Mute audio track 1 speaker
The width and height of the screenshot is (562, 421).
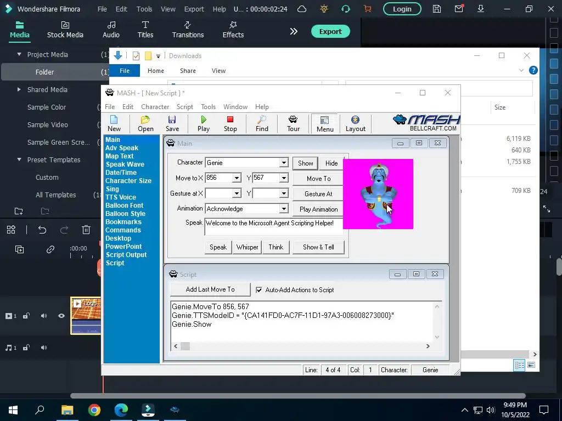point(44,348)
